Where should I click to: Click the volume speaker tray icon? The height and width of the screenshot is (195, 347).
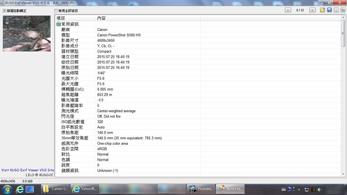[319, 189]
